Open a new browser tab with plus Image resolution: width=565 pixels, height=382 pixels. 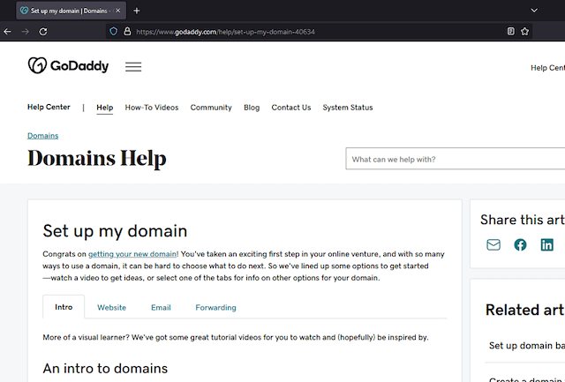(x=137, y=11)
